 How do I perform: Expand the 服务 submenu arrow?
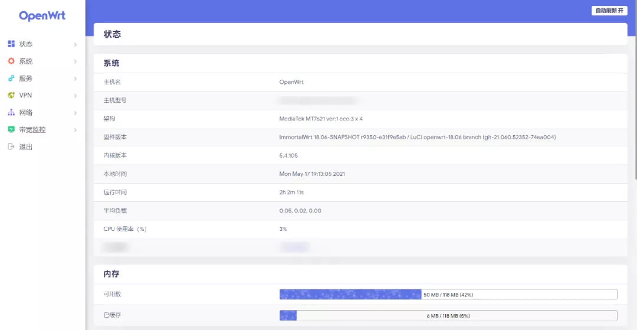pyautogui.click(x=75, y=79)
